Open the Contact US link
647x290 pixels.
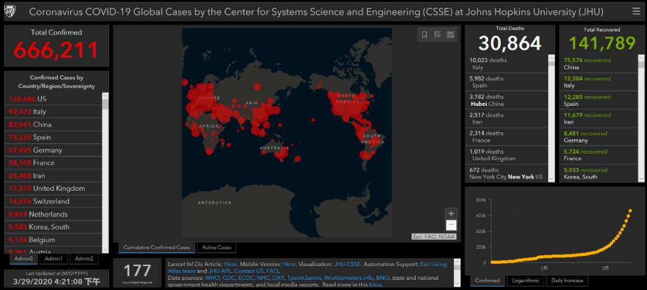[249, 271]
